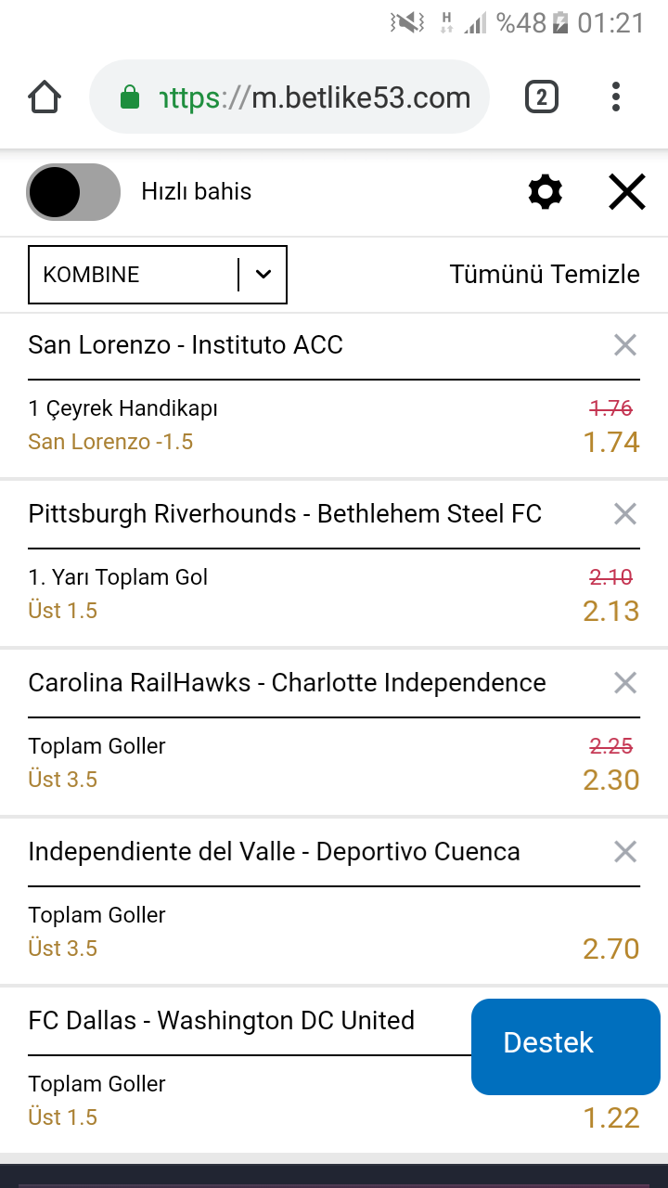This screenshot has width=668, height=1188.
Task: Remove Independiente del Valle - Deportivo Cuenca bet
Action: click(x=625, y=852)
